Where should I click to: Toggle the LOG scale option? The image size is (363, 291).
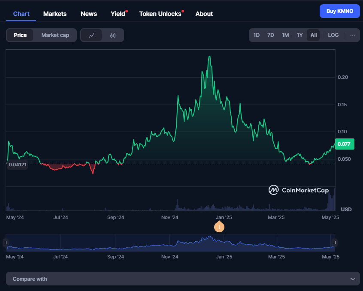(333, 35)
